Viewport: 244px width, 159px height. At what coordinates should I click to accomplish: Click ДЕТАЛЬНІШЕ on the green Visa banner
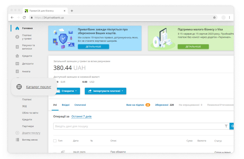click(x=193, y=47)
